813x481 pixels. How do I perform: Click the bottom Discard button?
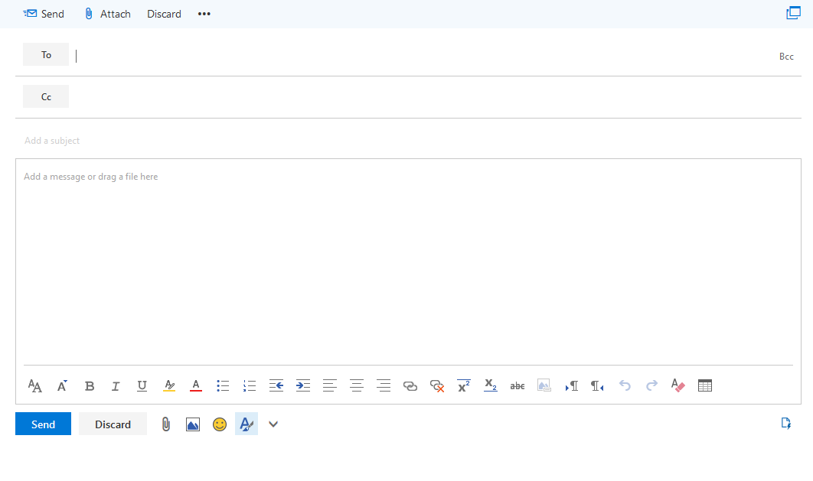coord(113,424)
